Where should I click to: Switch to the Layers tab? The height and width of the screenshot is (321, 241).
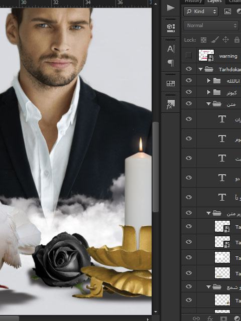coord(214,2)
